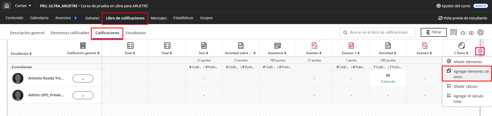
Task: Open the Filtrar button
Action: [433, 32]
